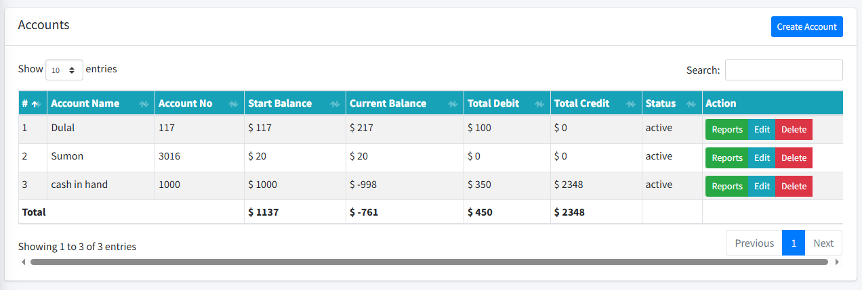Select Previous pagination link

[x=754, y=243]
